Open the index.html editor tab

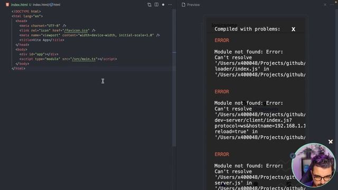(19, 5)
